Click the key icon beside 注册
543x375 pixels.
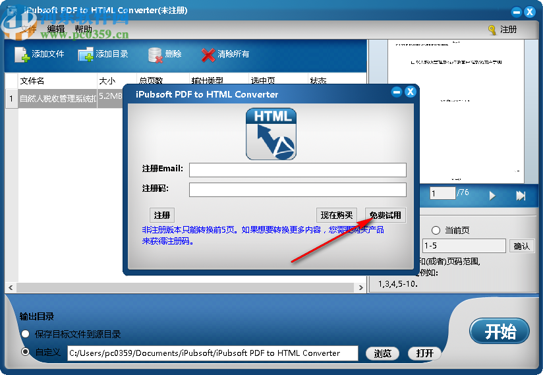coord(492,30)
